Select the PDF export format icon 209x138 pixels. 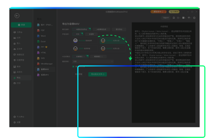38,30
